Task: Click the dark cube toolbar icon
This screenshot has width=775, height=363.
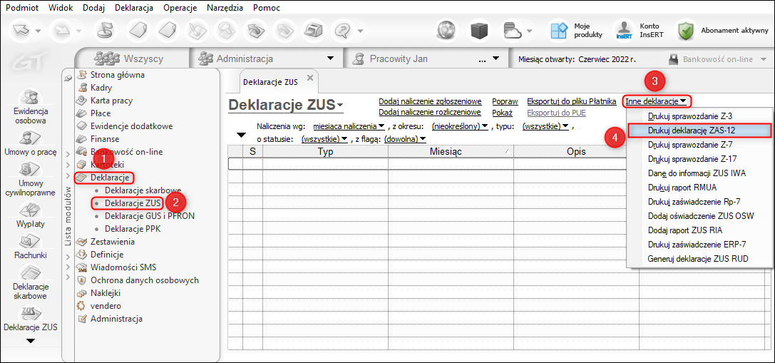Action: 479,31
